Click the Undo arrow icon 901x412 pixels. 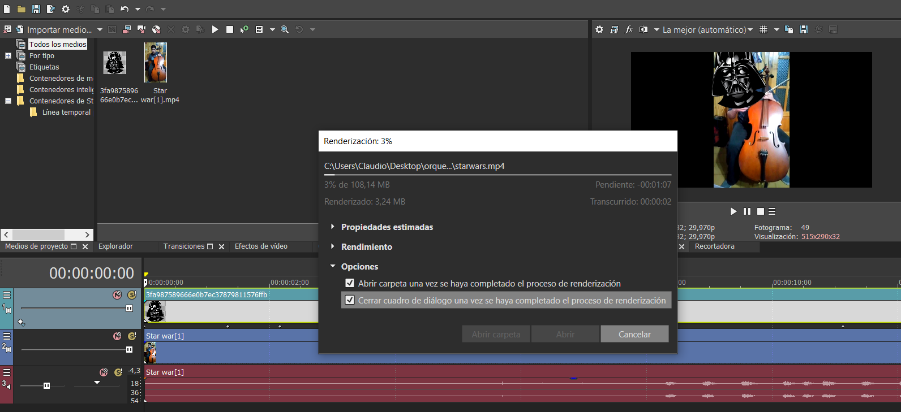pos(125,9)
